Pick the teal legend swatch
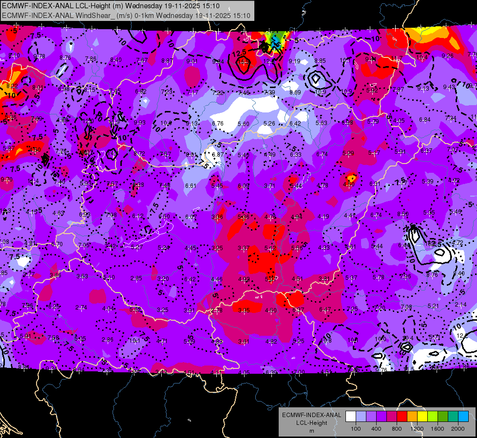 coord(453,417)
